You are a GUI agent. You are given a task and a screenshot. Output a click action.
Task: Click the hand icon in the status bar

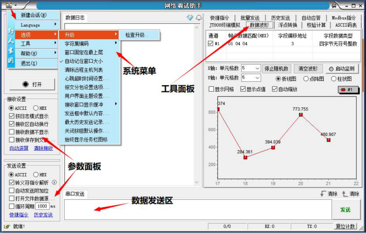7,226
